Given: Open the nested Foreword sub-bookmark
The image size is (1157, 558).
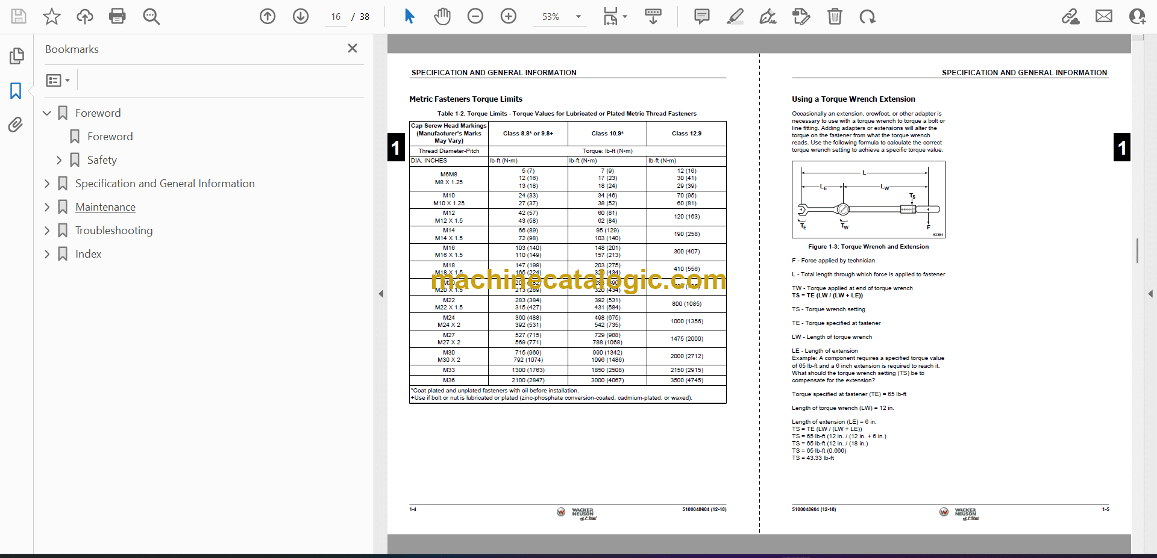Looking at the screenshot, I should [x=110, y=137].
